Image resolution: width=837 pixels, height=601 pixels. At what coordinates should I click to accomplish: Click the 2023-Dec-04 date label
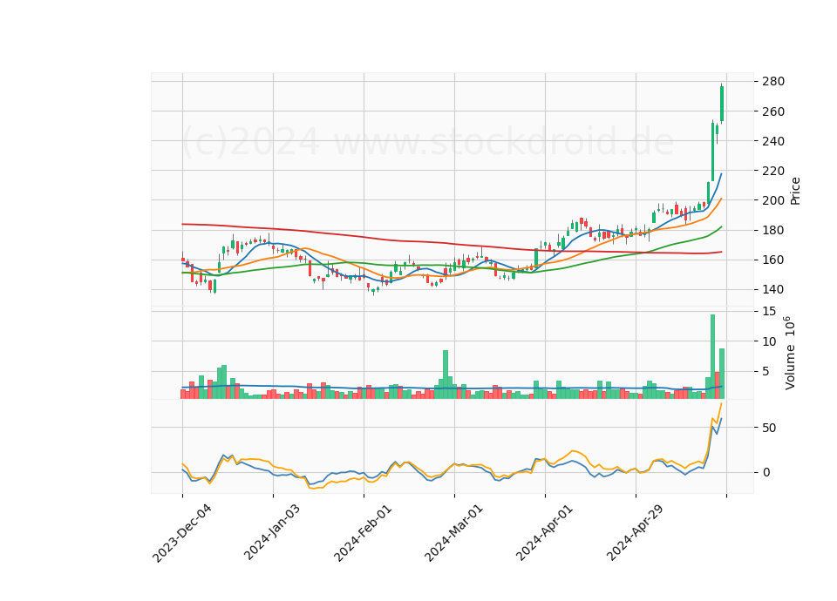pyautogui.click(x=181, y=533)
